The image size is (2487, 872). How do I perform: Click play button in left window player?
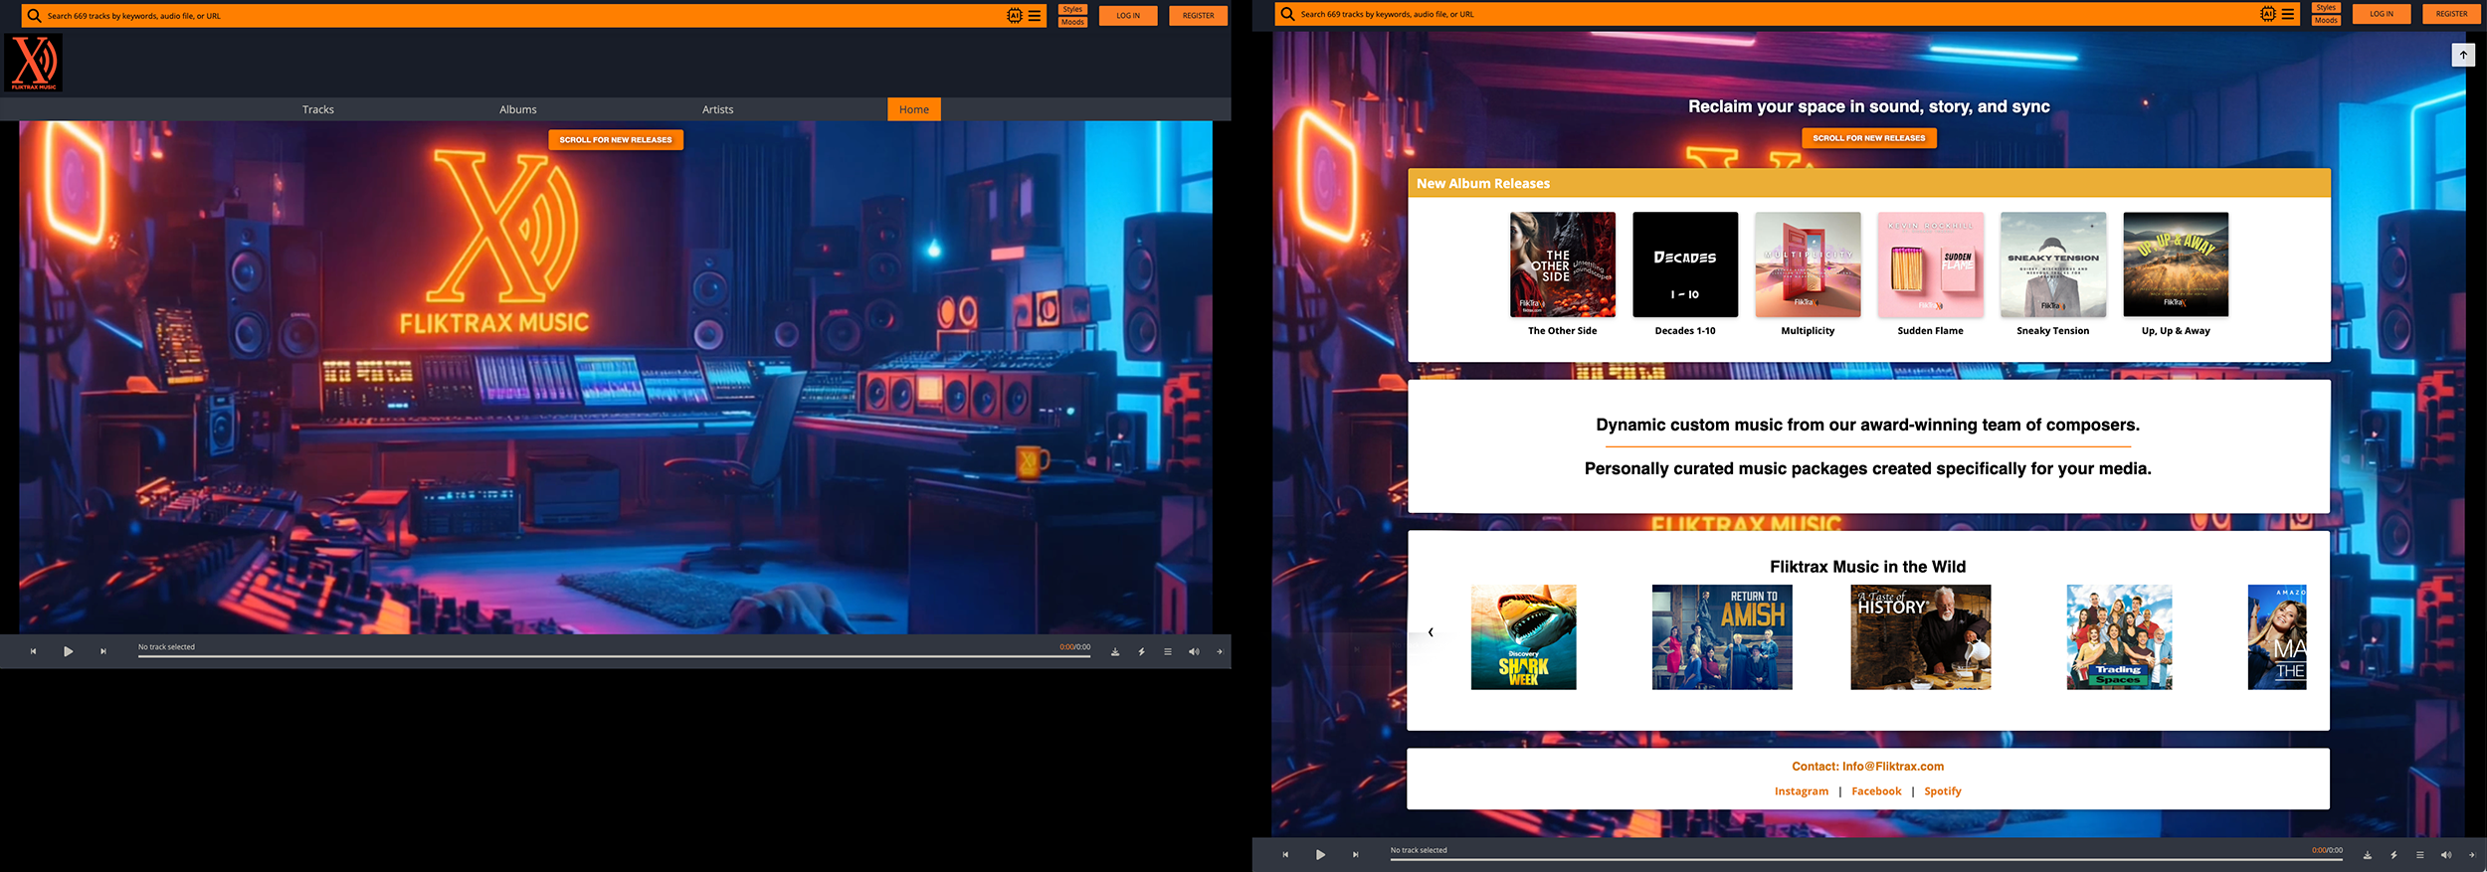pyautogui.click(x=68, y=652)
